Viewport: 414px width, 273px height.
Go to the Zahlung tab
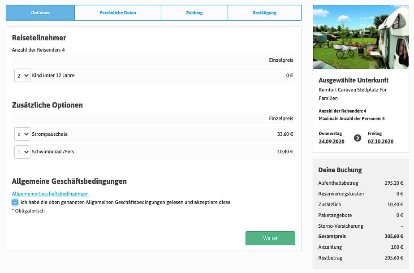(x=194, y=13)
